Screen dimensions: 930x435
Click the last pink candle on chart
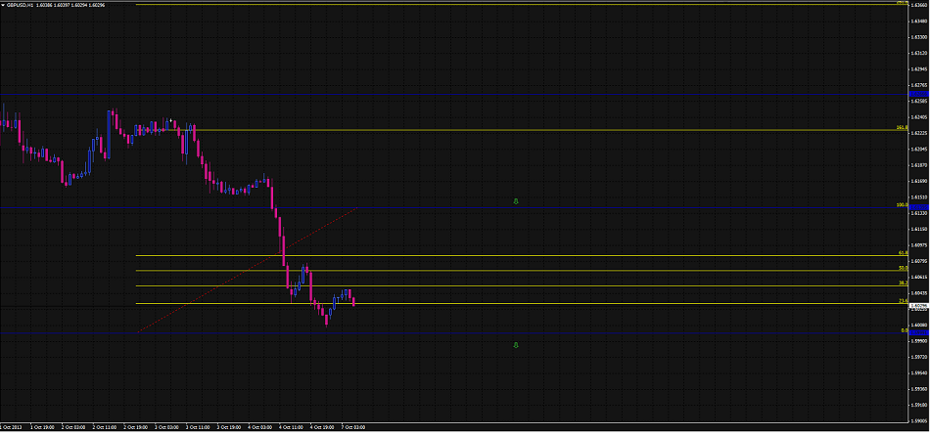click(353, 300)
